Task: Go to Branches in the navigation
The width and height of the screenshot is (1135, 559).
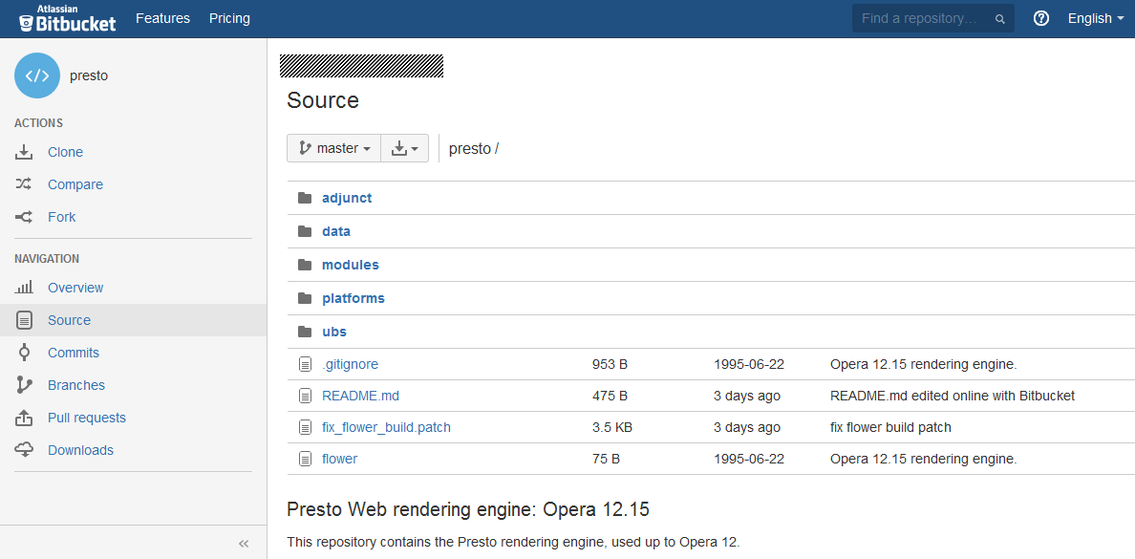Action: [76, 385]
